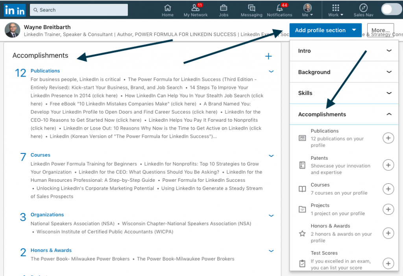This screenshot has height=276, width=403.
Task: Click the Accomplishments heading in main panel
Action: pos(41,55)
